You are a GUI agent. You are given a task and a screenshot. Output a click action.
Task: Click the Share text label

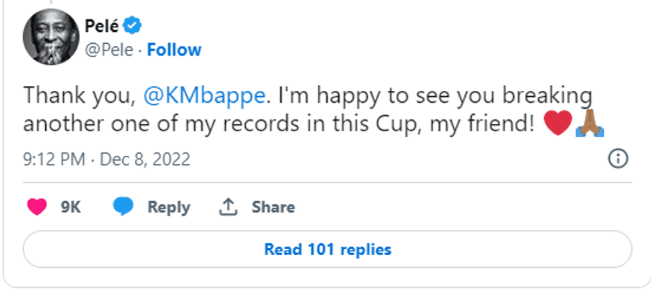click(x=273, y=207)
